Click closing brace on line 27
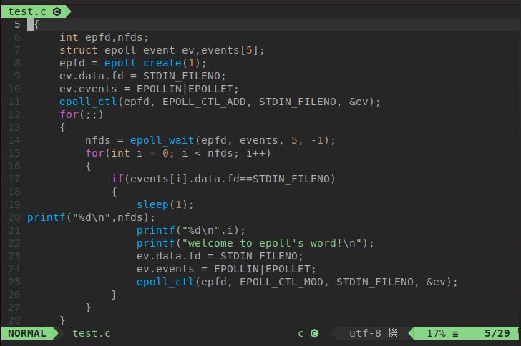Viewport: 521px width, 346px height. 89,307
